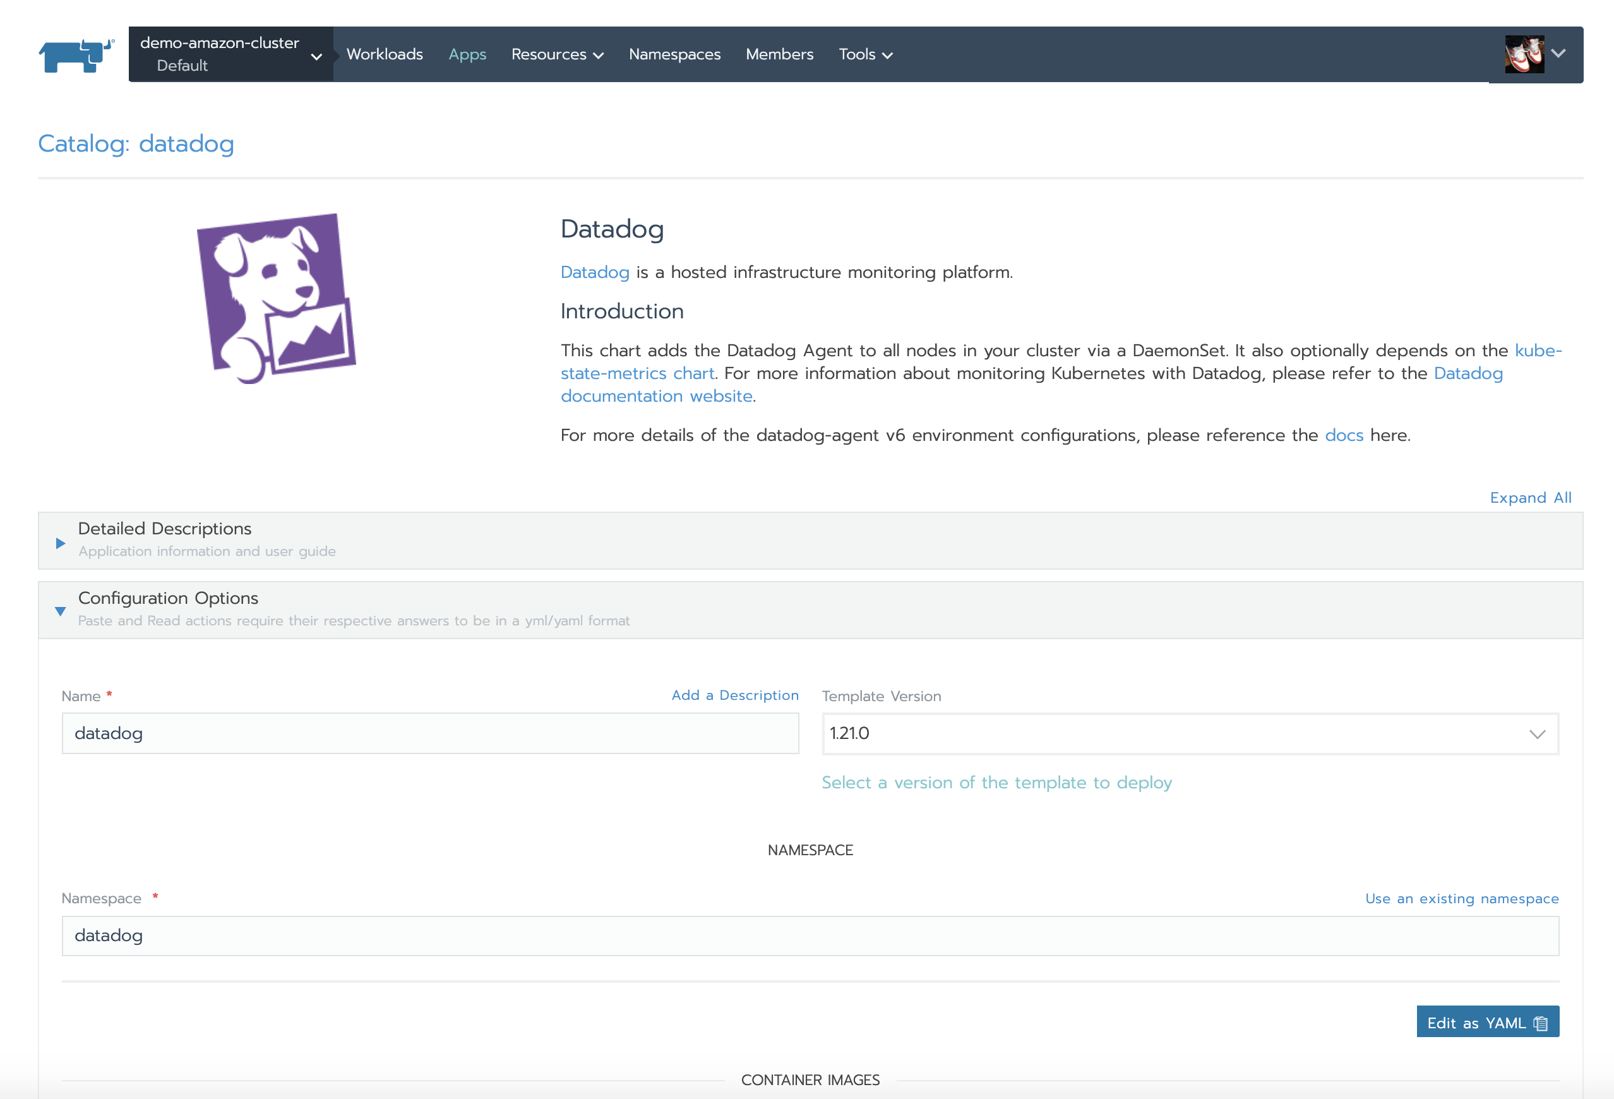Switch to the Apps tab
The image size is (1614, 1099).
467,54
